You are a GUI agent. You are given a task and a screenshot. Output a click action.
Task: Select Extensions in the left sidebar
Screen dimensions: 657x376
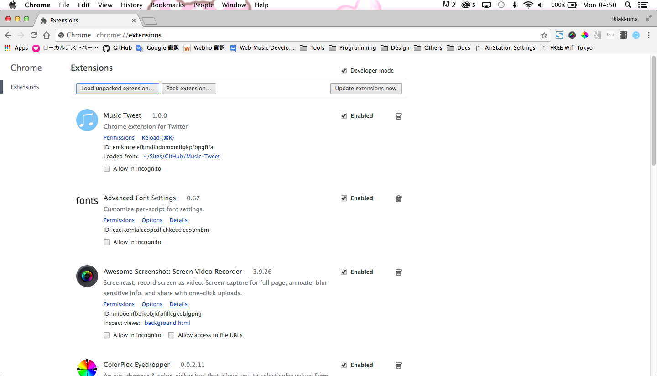(25, 87)
